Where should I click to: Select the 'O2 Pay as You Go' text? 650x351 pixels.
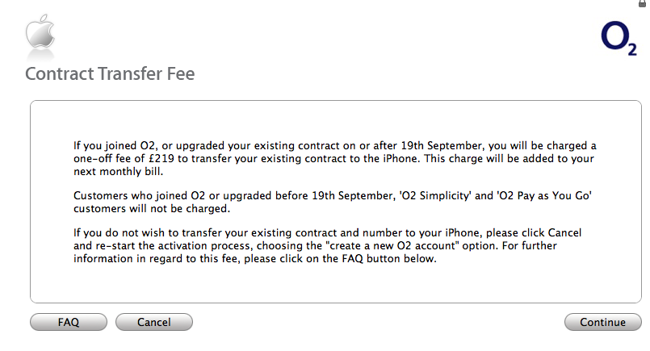click(544, 196)
